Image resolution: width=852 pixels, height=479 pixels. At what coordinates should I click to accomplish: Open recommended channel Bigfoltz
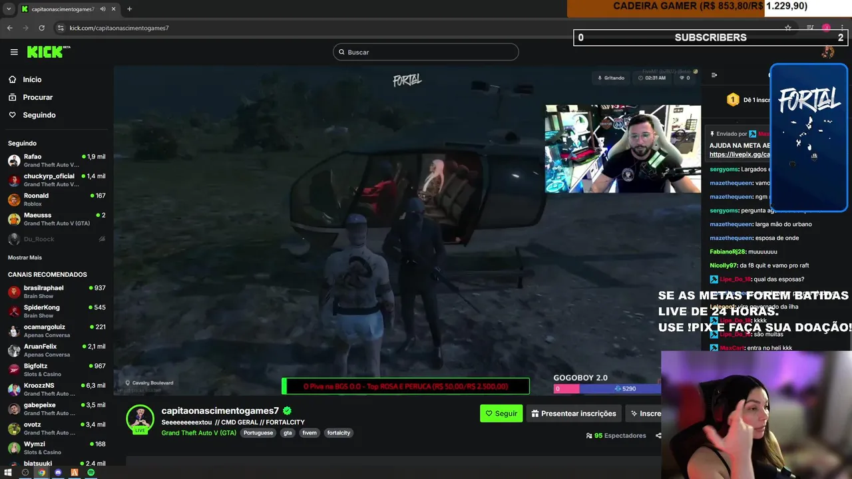click(57, 369)
